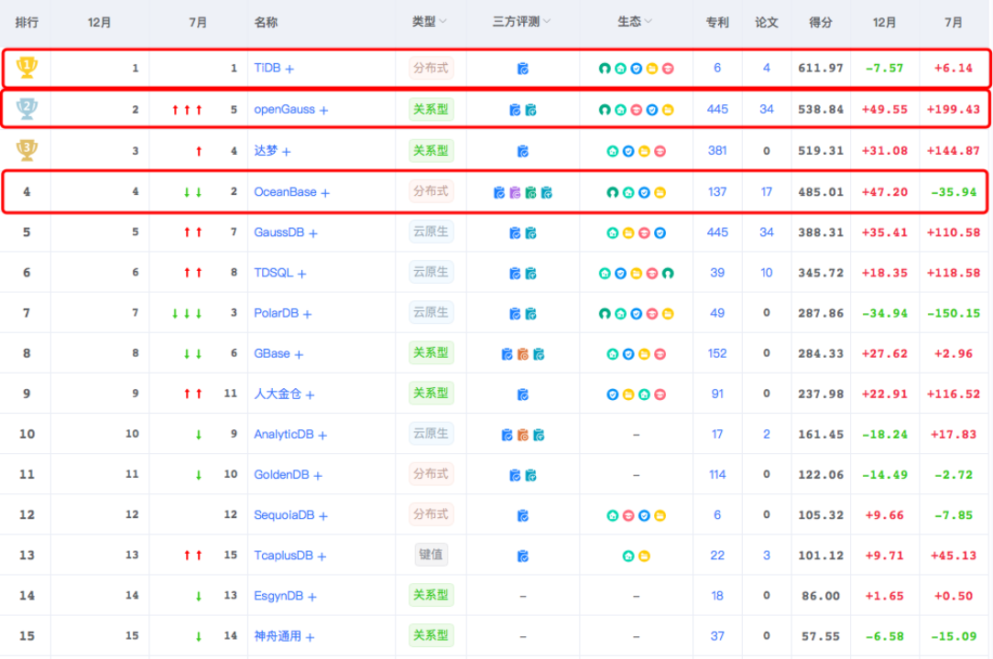Open the TDSQL database link

tap(274, 273)
